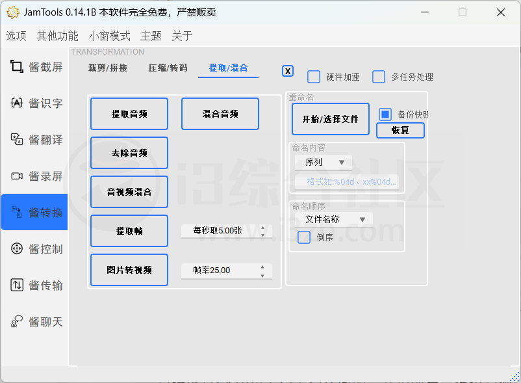Close the JamTools window

tap(501, 12)
